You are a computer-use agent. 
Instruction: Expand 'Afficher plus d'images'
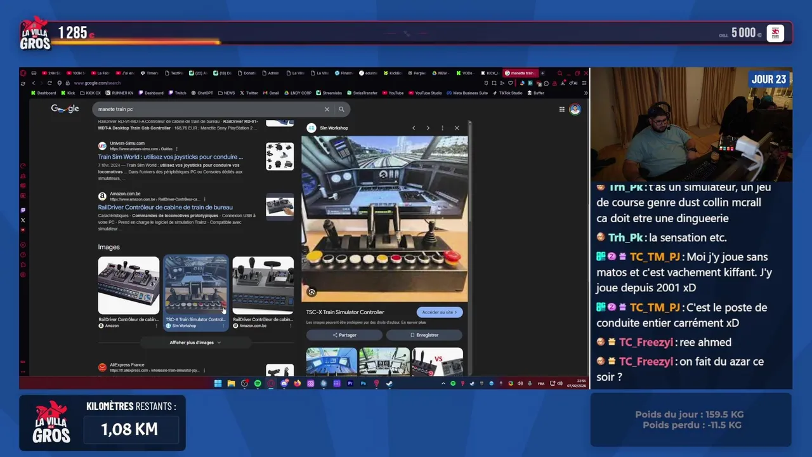point(195,343)
